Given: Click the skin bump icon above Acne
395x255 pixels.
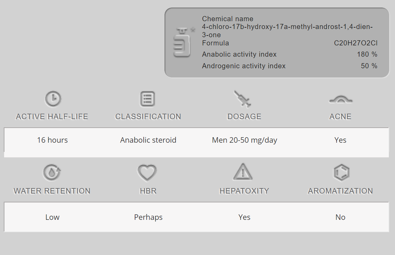Looking at the screenshot, I should click(340, 100).
